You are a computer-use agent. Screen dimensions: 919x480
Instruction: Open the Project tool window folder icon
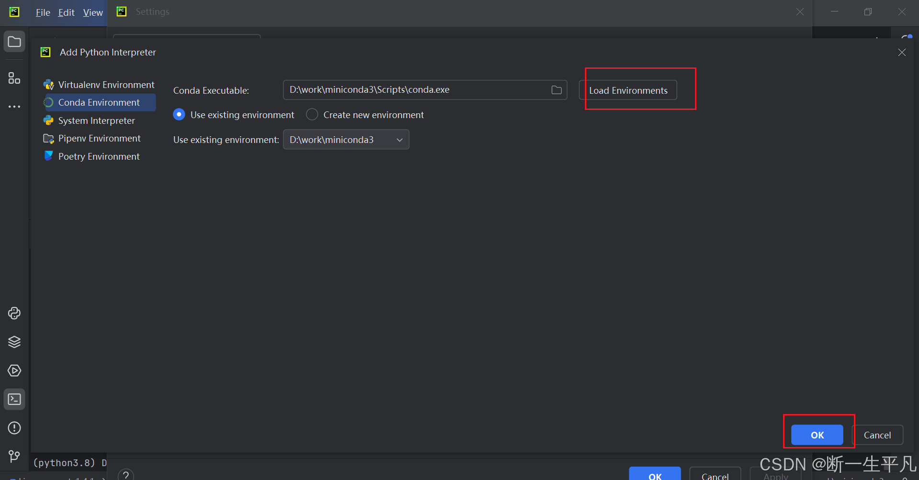click(14, 42)
